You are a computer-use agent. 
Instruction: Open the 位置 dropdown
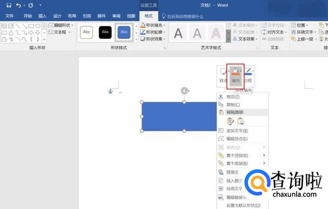coord(300,25)
